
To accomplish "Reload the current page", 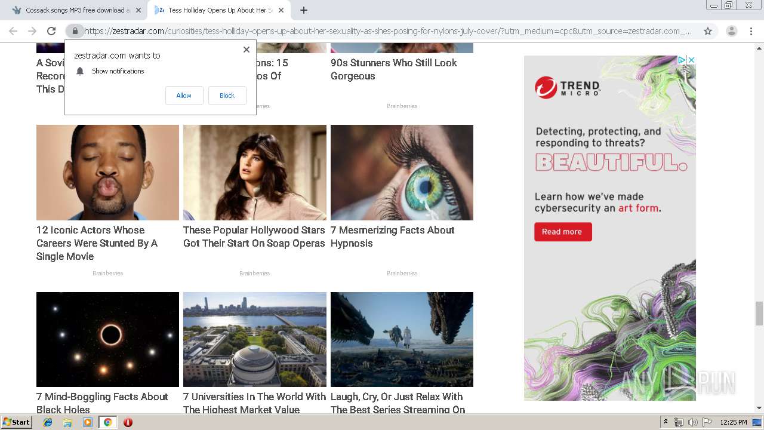I will (x=51, y=31).
